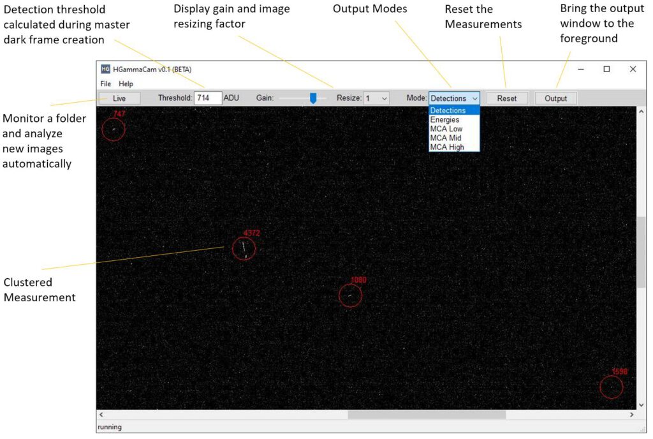Adjust the Gain slider handle
The height and width of the screenshot is (439, 653).
[312, 98]
